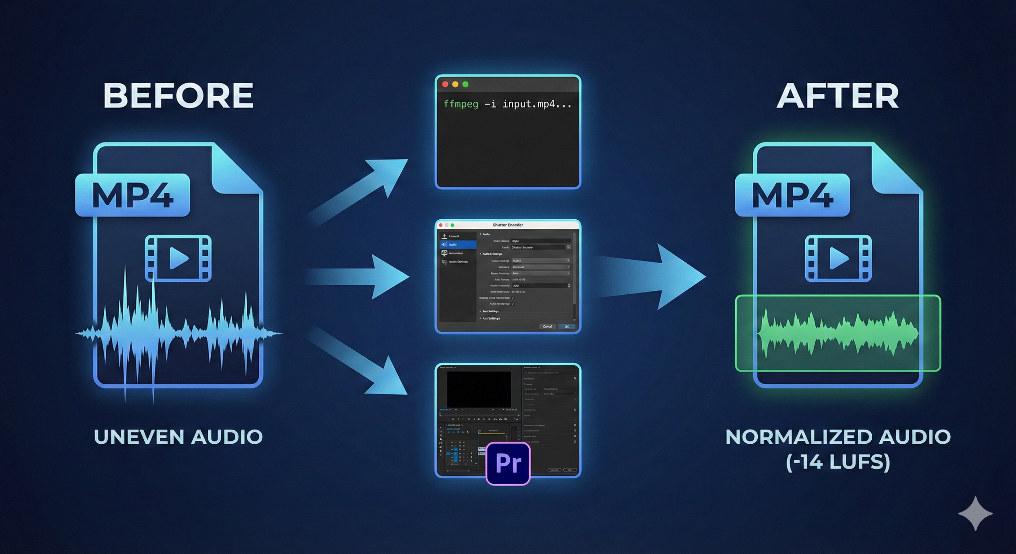Click the stepper arrows in Shutter Encoder numeric field
Viewport: 1016px width, 554px height.
coord(569,286)
